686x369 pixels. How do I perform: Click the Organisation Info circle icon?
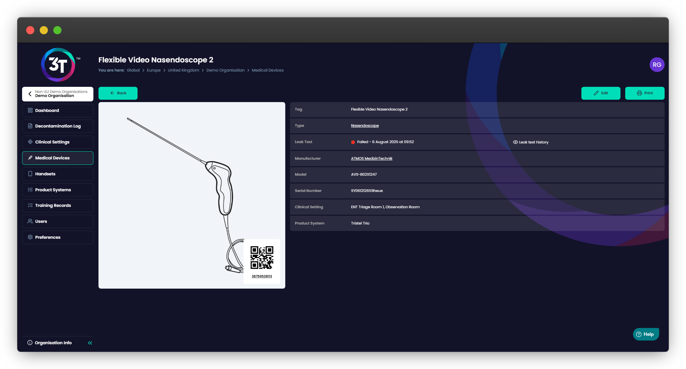(x=30, y=343)
